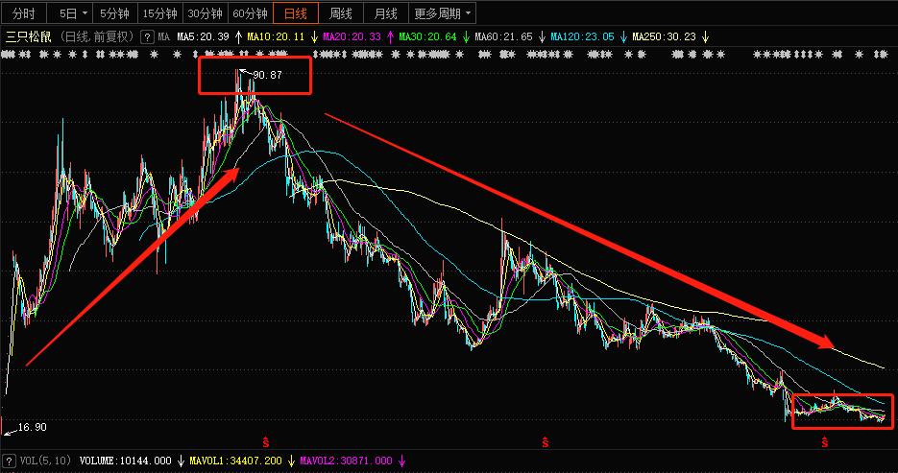Select the middle red S marker below chart

coord(545,441)
